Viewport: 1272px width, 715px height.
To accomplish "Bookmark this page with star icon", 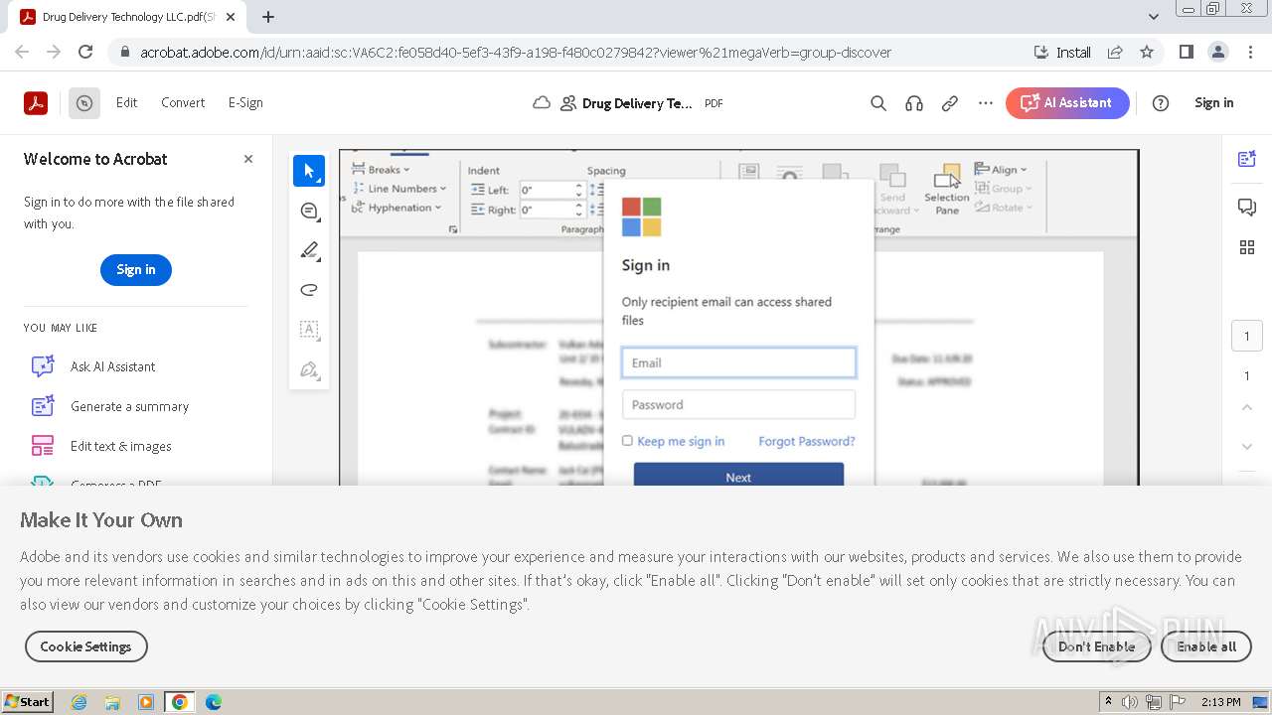I will pos(1147,52).
